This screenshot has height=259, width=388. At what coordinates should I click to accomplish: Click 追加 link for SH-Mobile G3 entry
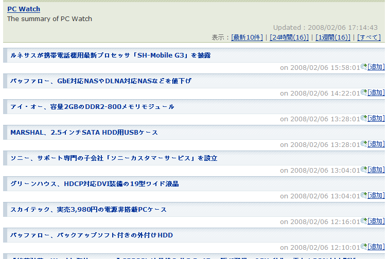376,67
